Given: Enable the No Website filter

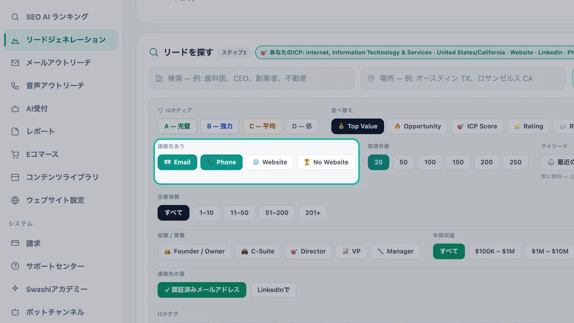Looking at the screenshot, I should tap(326, 162).
